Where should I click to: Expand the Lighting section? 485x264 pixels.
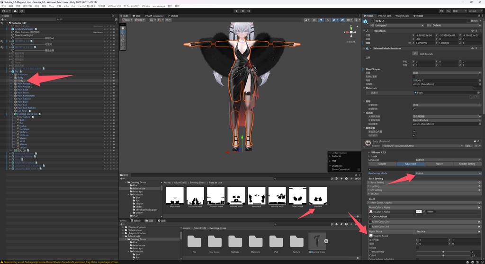[x=424, y=186]
